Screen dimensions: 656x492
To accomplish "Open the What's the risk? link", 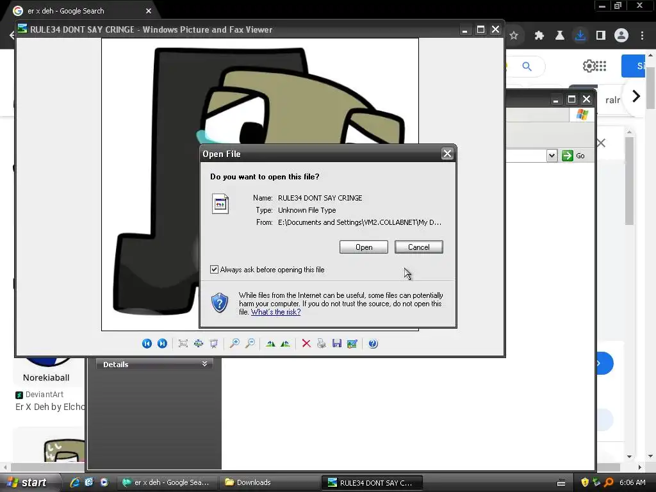I will click(x=275, y=312).
